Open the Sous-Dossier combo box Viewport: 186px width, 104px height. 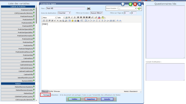[x=127, y=8]
